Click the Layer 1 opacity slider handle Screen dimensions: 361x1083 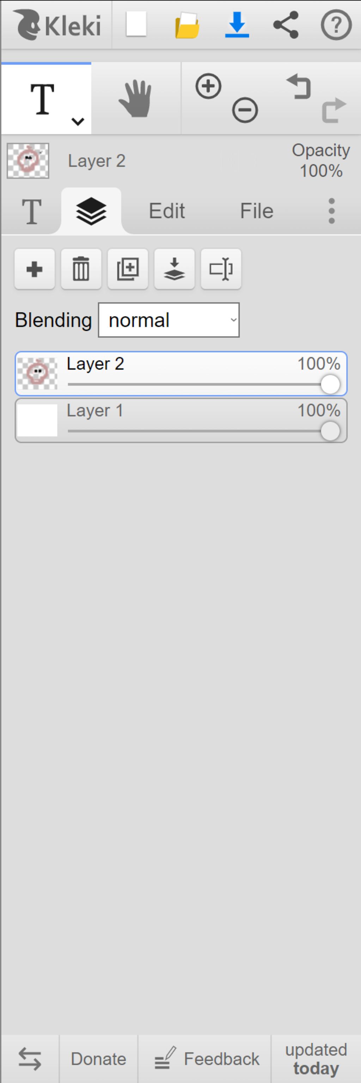(x=330, y=431)
